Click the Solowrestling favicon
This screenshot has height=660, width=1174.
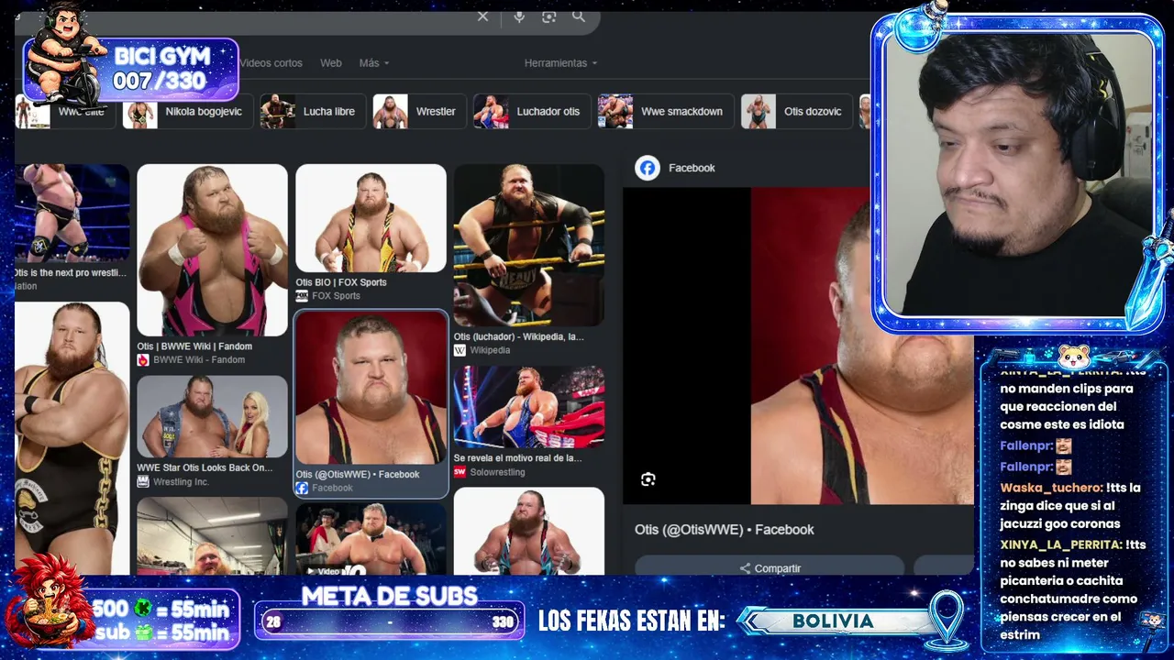[x=460, y=472]
